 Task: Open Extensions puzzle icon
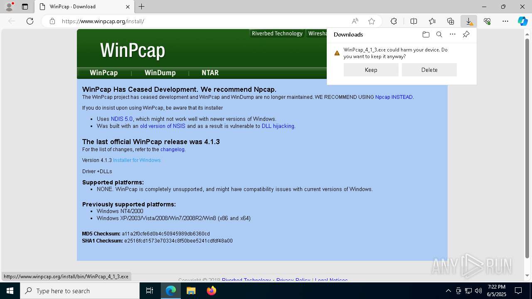(394, 21)
